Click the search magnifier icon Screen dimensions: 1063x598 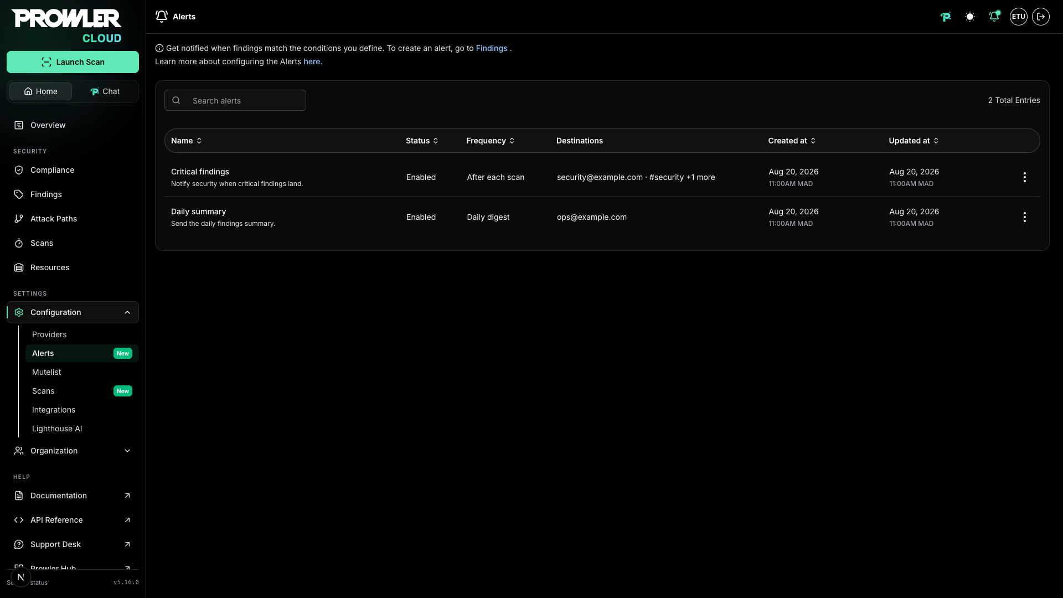[x=176, y=100]
